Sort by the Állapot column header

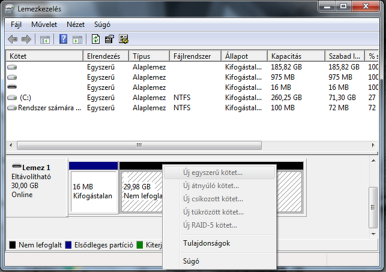tap(244, 56)
